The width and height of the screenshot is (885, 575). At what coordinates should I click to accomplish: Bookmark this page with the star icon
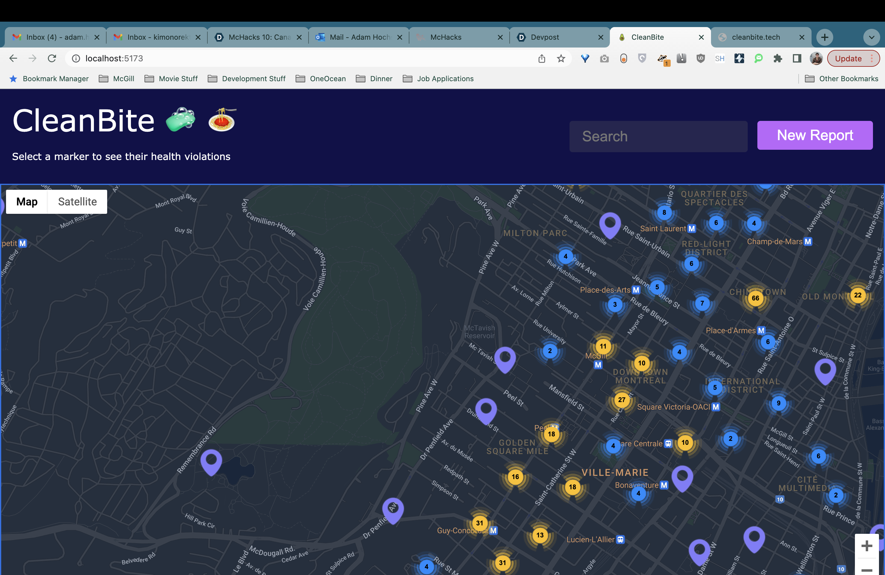[561, 59]
